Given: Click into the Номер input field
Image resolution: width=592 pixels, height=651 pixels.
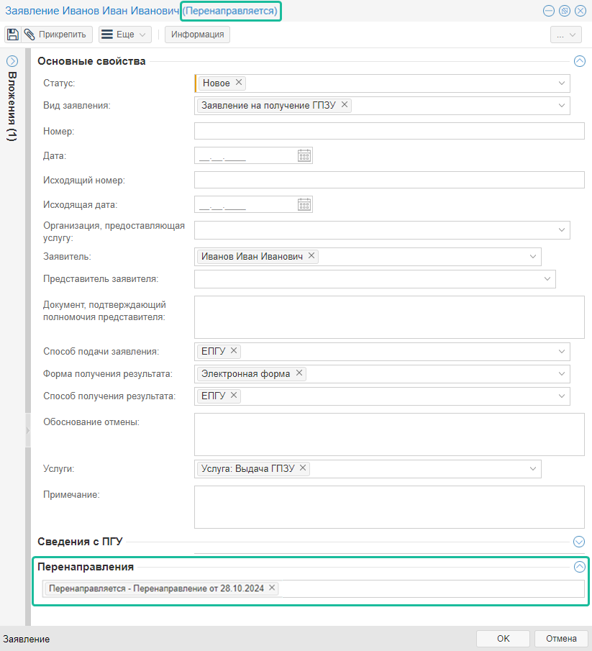Looking at the screenshot, I should 389,131.
